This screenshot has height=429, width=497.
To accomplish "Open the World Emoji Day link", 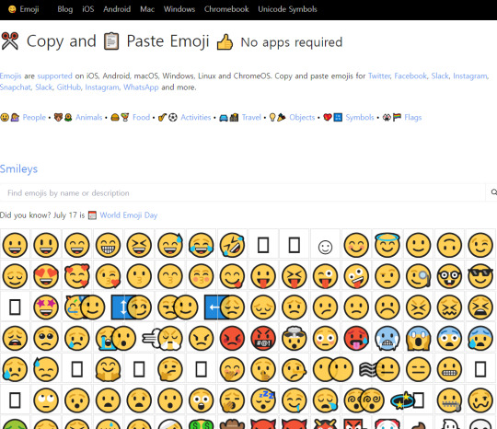I will [x=128, y=215].
